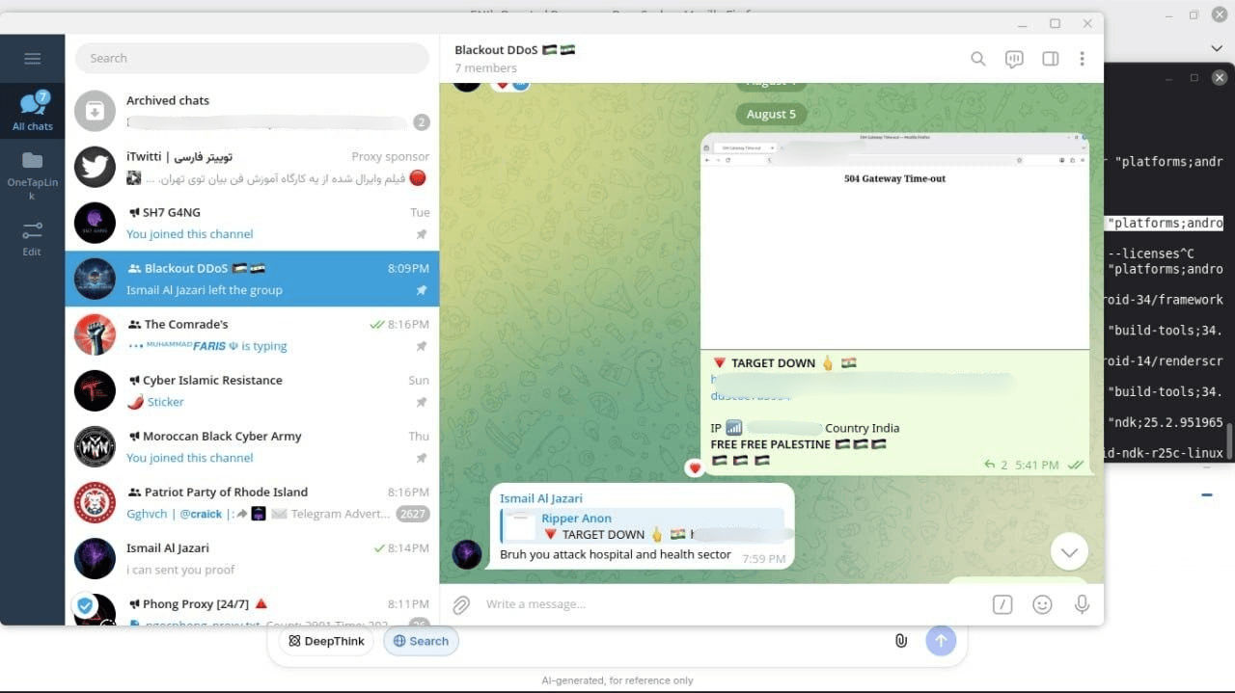
Task: Click the heart reaction on TARGET DOWN message
Action: [x=694, y=468]
